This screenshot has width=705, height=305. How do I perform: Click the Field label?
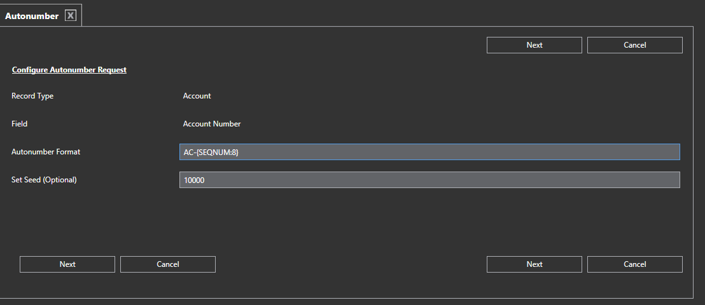tap(20, 124)
